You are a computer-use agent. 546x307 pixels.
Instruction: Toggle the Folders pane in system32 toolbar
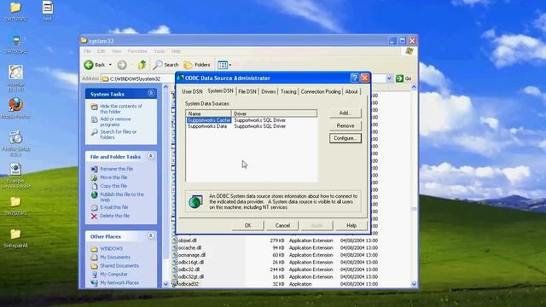(197, 65)
